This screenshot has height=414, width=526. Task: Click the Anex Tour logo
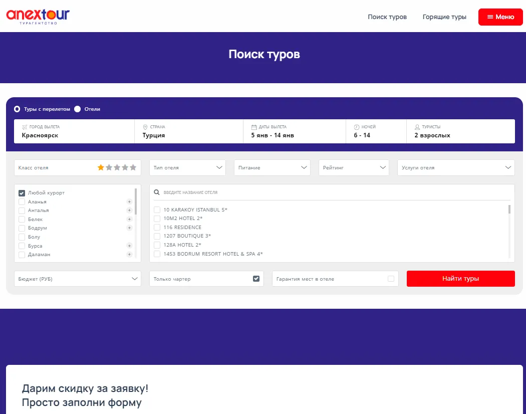coord(38,16)
